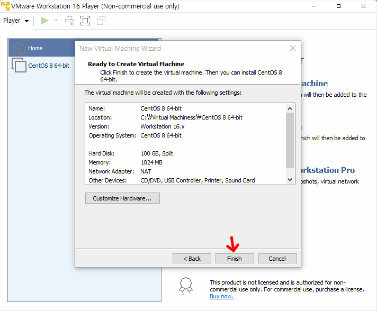Screen dimensions: 377x311
Task: Select the 'Workstation 16.x' version value
Action: tap(163, 126)
